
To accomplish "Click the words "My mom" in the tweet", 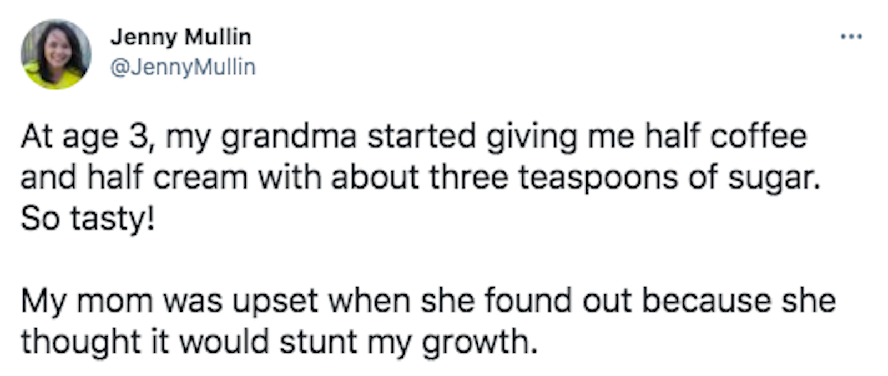I will click(x=87, y=301).
